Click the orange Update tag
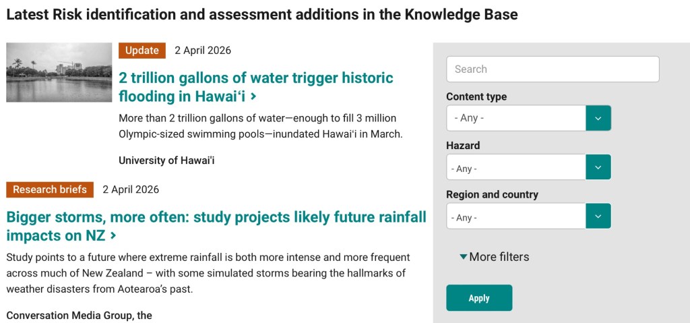The image size is (690, 323). coord(142,51)
